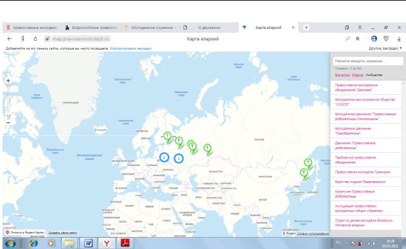Viewport: 406px width, 249px height.
Task: Click the sidebar list scrollbar up arrow
Action: [403, 83]
